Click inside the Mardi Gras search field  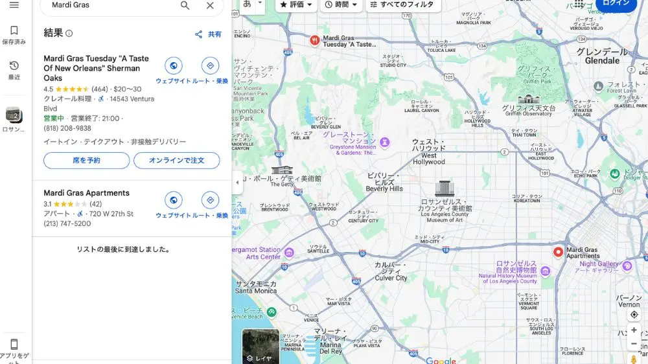click(111, 5)
